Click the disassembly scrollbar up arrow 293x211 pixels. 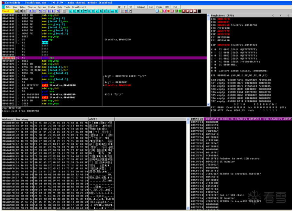coord(208,15)
